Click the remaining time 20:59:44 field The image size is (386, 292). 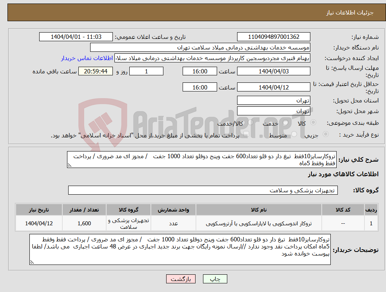96,71
